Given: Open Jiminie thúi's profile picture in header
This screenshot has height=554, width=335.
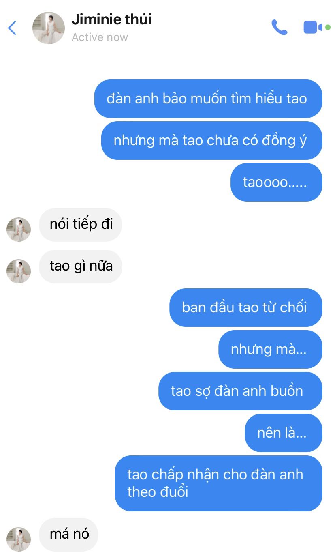Looking at the screenshot, I should [x=48, y=28].
